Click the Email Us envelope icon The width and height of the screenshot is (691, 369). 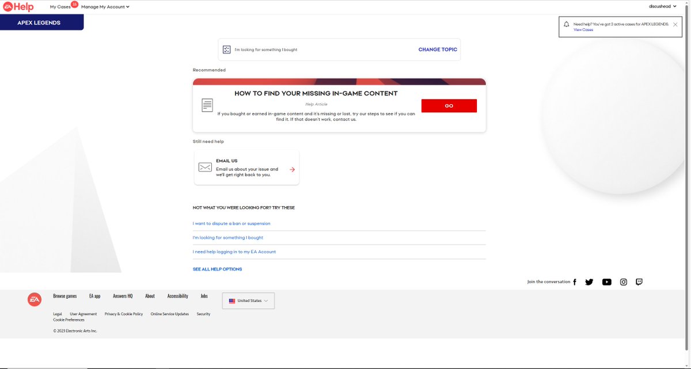(x=205, y=167)
